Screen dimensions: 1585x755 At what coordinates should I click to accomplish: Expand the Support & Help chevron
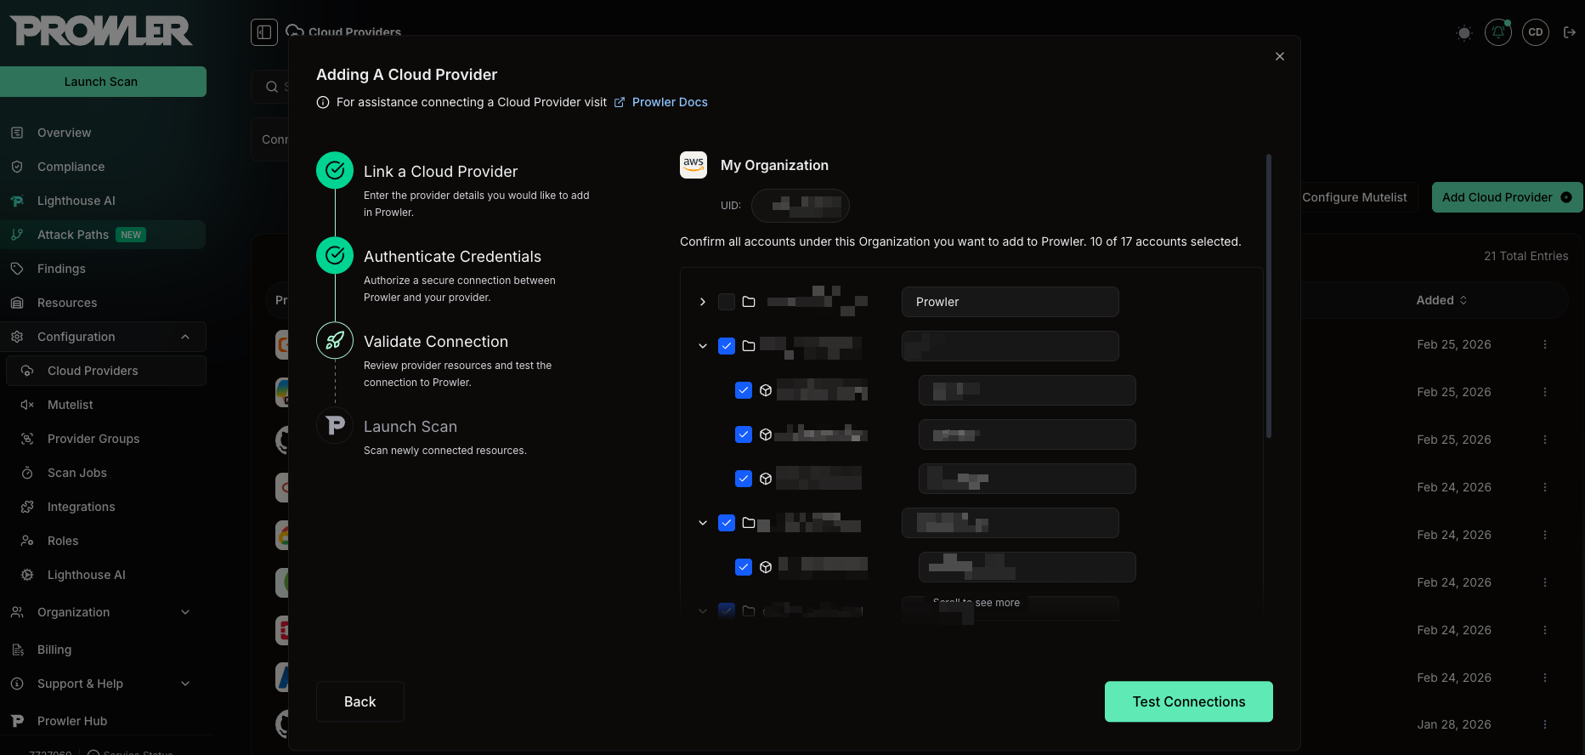pyautogui.click(x=185, y=684)
